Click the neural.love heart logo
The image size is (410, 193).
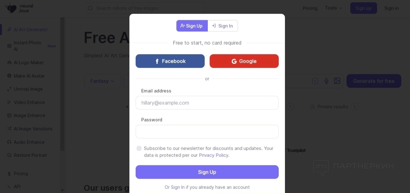click(11, 8)
